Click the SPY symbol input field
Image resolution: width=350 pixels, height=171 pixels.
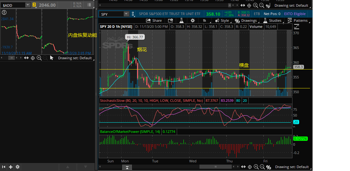(x=111, y=14)
